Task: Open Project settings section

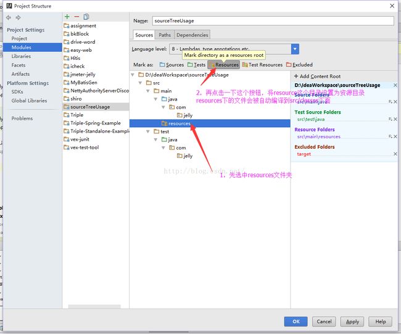Action: click(19, 38)
